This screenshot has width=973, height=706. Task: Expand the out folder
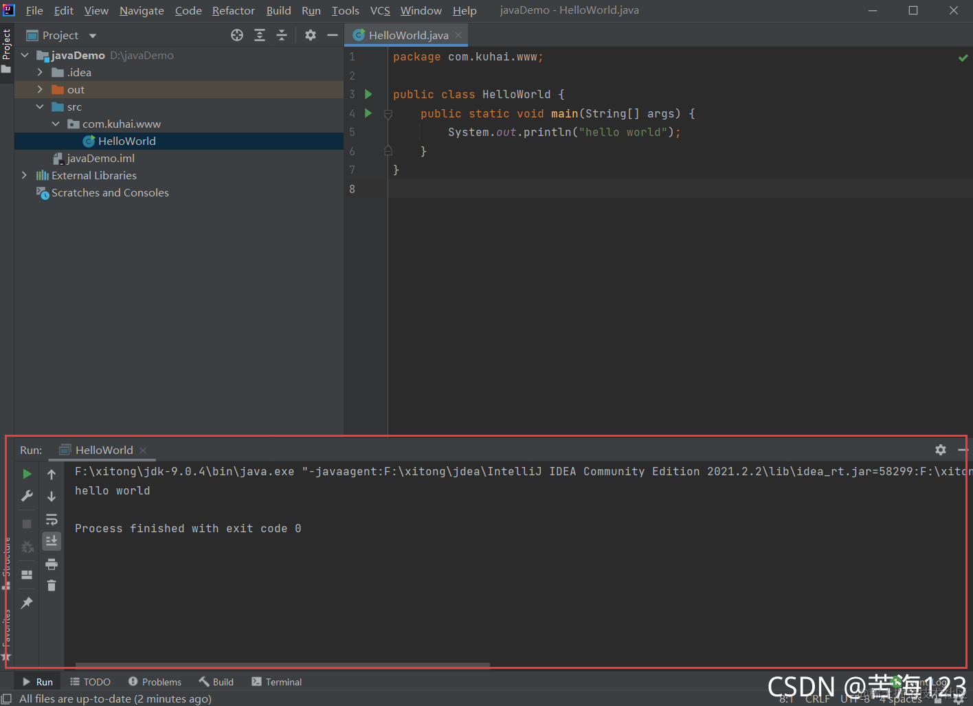40,89
